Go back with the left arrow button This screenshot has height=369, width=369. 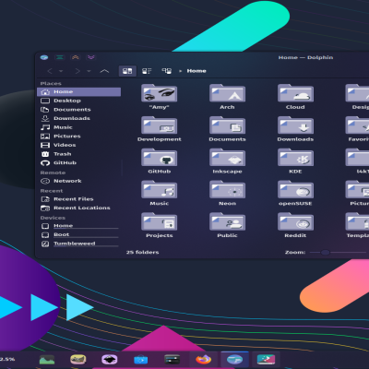point(50,71)
